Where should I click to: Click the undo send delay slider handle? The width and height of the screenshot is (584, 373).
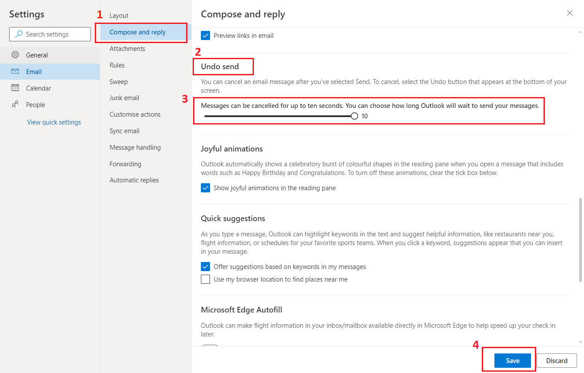click(354, 116)
